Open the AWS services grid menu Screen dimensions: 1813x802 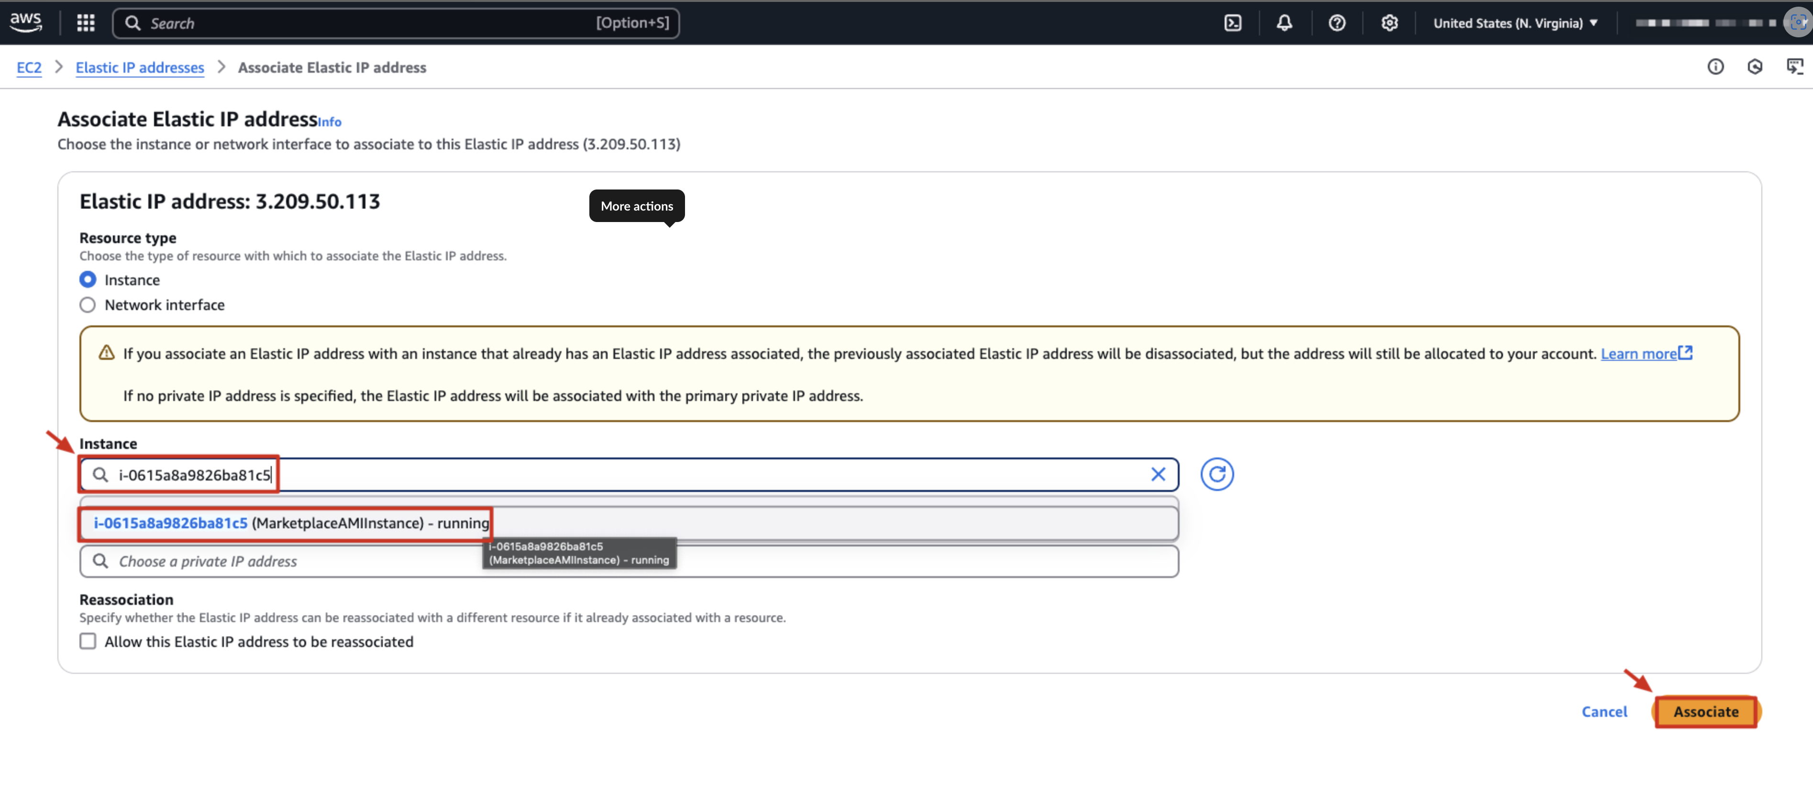[x=86, y=23]
